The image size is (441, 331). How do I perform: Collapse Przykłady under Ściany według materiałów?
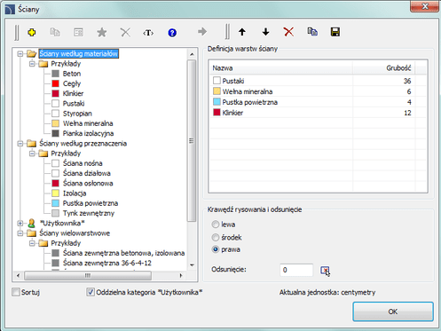32,64
